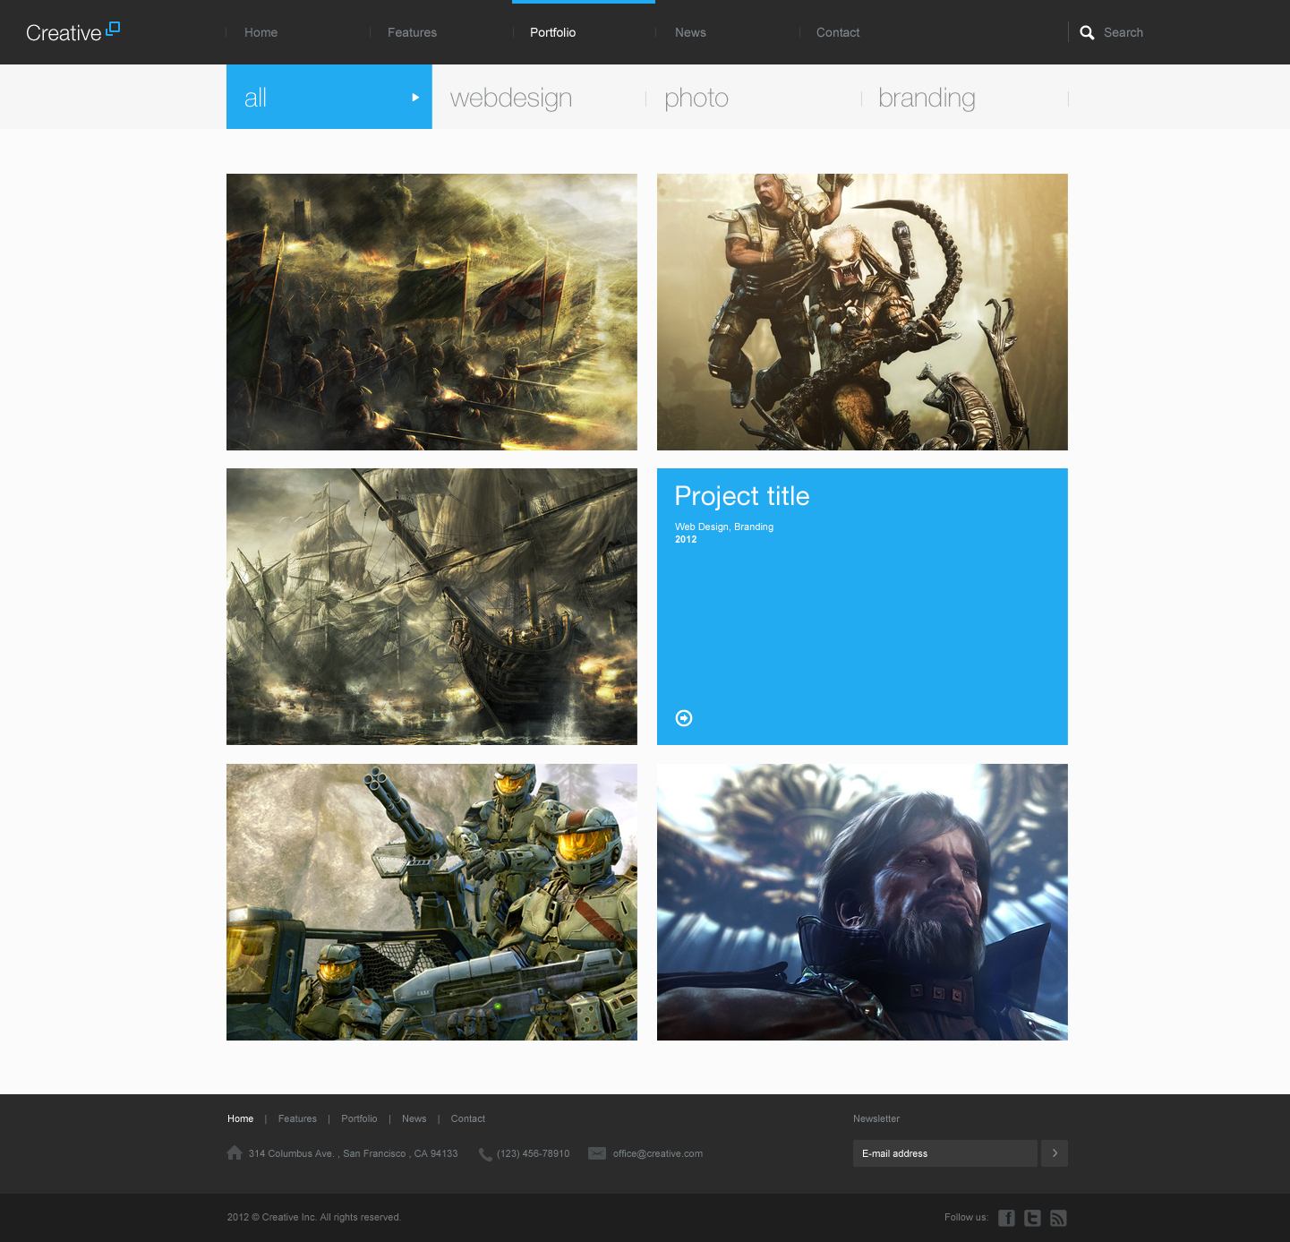Select the all portfolio filter tab

click(329, 97)
